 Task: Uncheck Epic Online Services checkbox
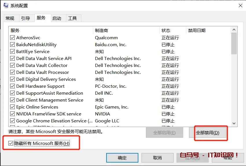point(12,107)
